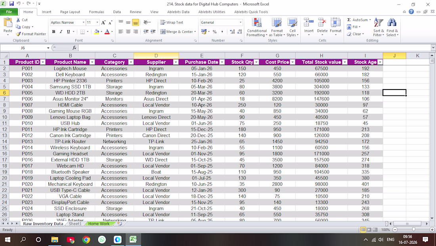Increase font size with Grow Font icon
This screenshot has width=436, height=246.
(103, 23)
